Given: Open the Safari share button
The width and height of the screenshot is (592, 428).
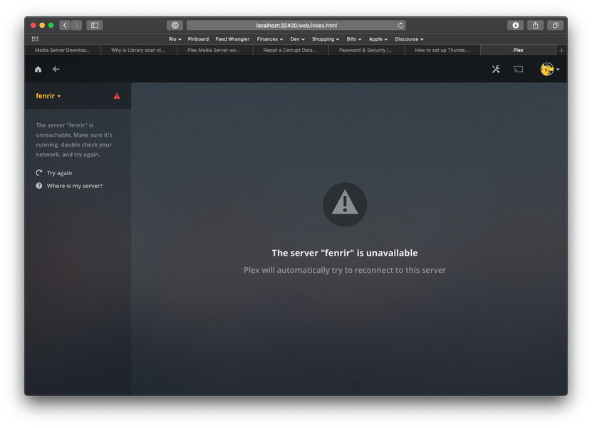Looking at the screenshot, I should click(536, 26).
